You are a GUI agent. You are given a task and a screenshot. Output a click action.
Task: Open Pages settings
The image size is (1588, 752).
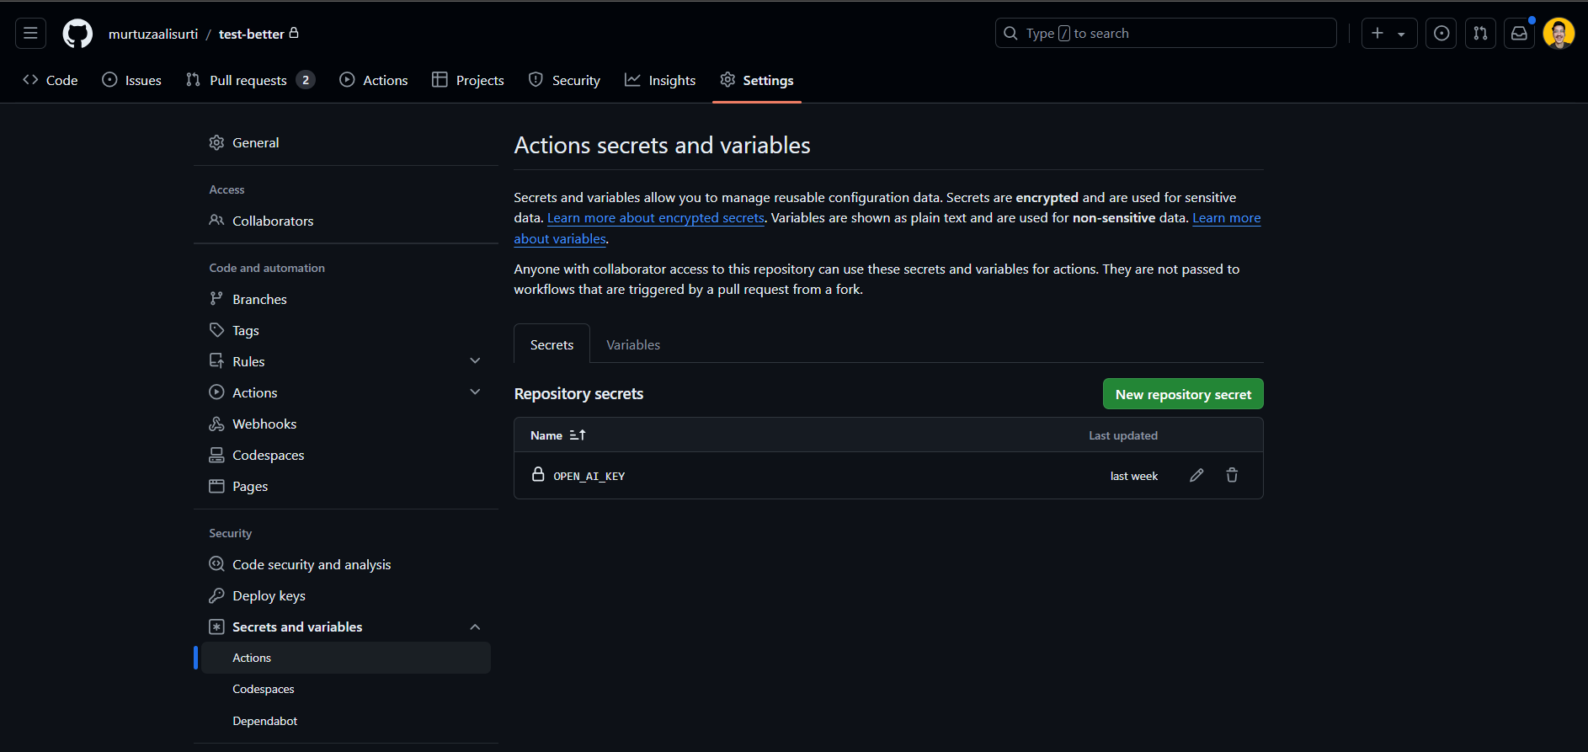346,486
